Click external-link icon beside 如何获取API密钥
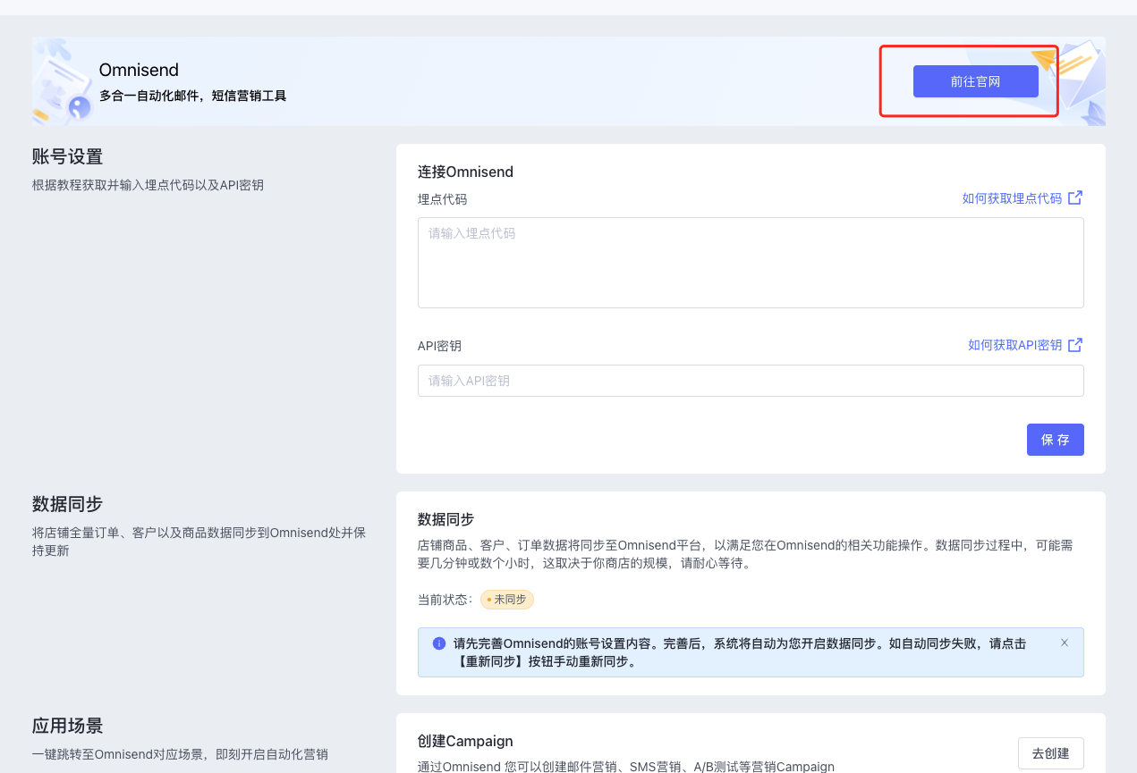This screenshot has height=773, width=1137. 1075,345
